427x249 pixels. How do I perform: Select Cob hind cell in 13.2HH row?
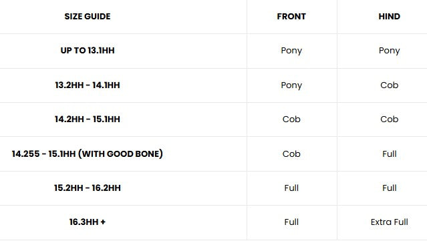point(389,85)
